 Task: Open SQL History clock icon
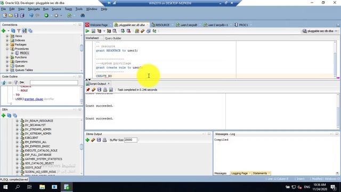point(149,31)
